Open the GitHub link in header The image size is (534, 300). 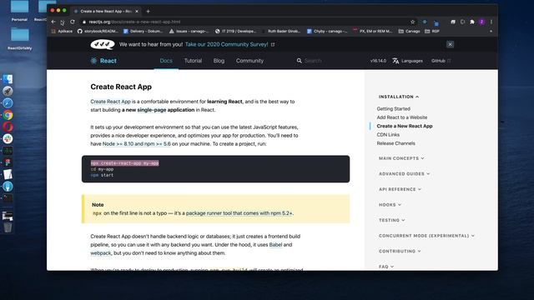441,61
